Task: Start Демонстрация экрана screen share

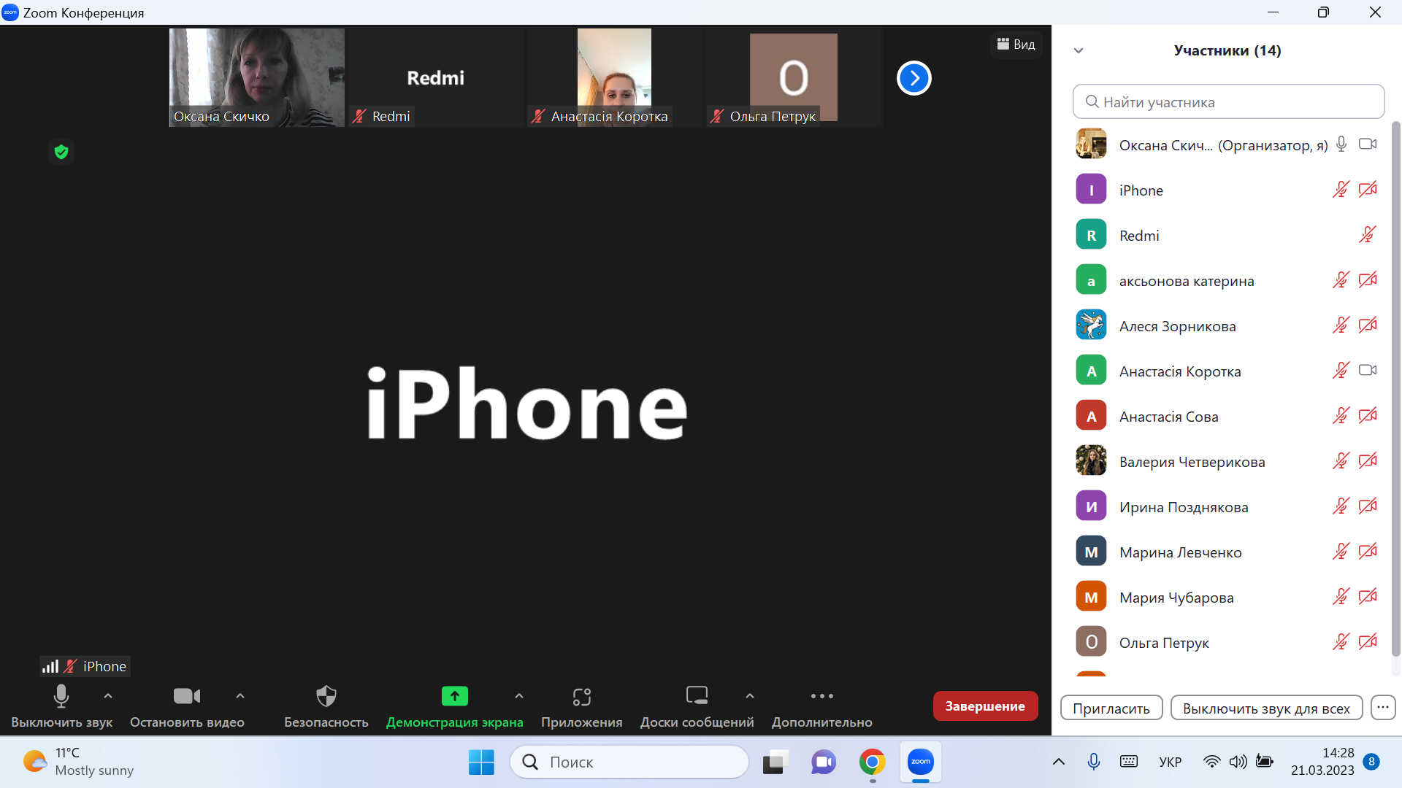Action: pyautogui.click(x=454, y=706)
